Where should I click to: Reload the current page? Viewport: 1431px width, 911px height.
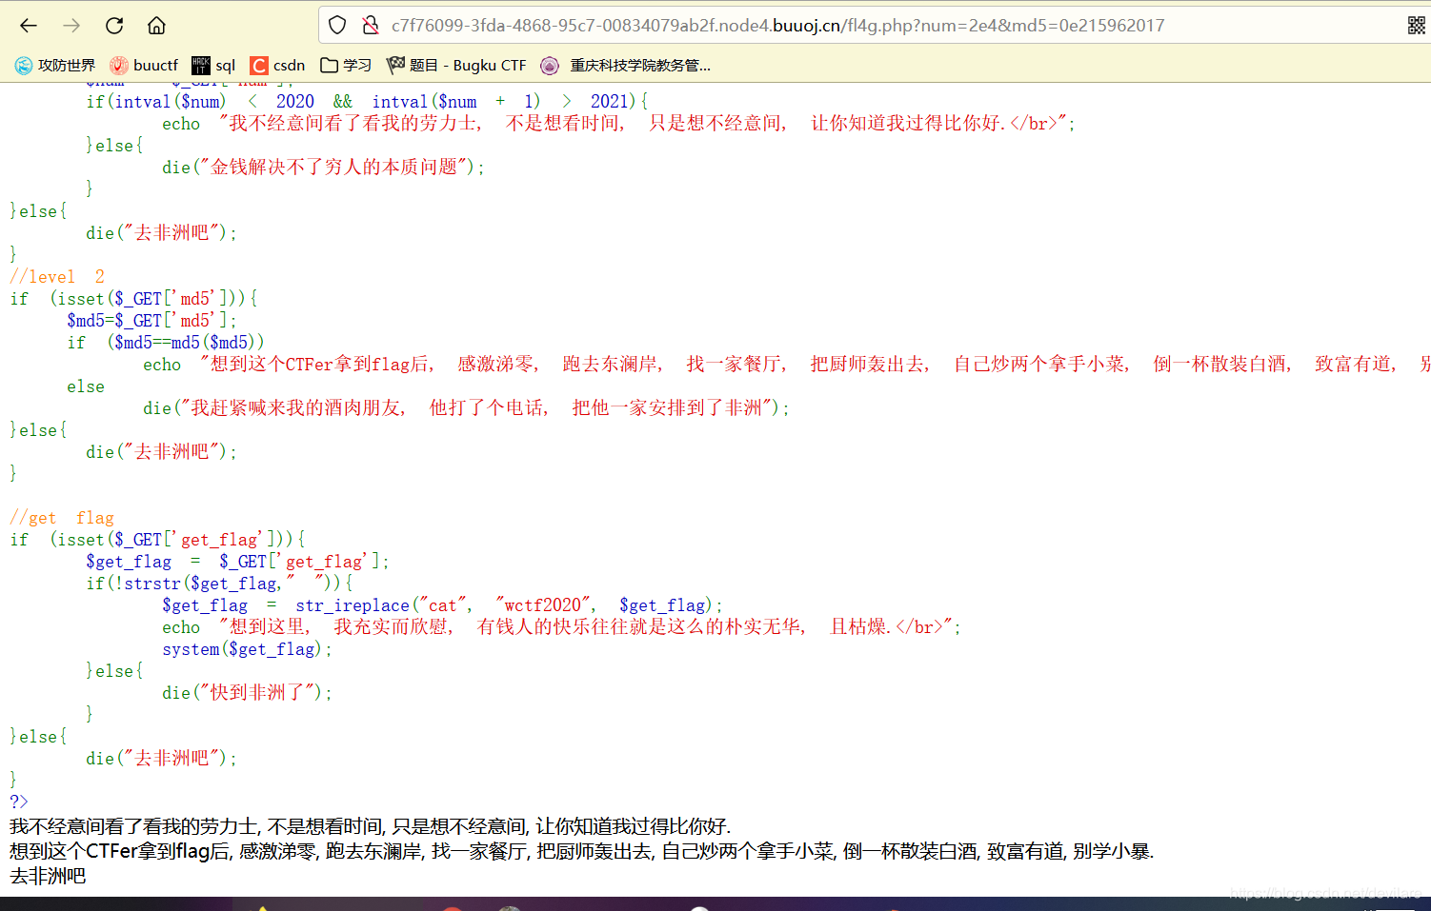114,26
